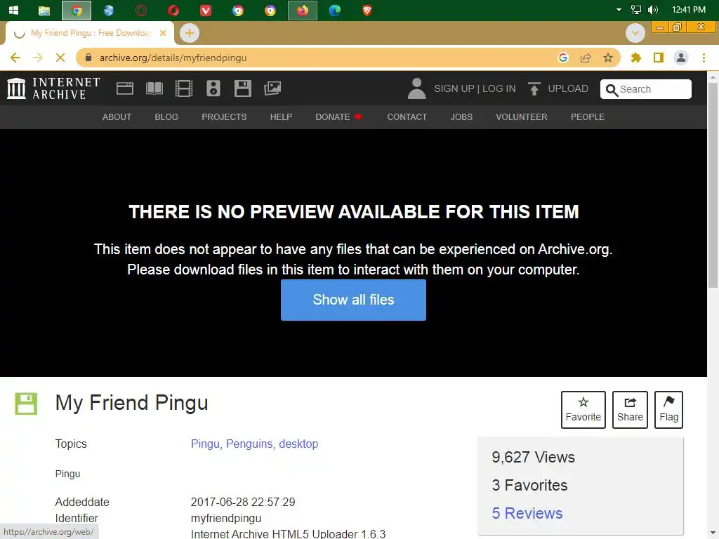
Task: Open the JOBS menu item
Action: coord(461,117)
